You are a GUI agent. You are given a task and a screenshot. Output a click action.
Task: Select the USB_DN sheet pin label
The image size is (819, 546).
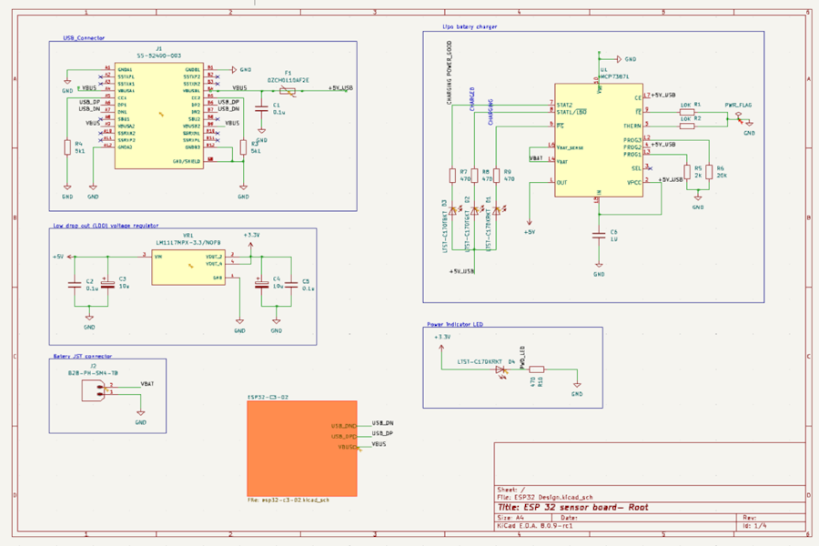[x=344, y=426]
